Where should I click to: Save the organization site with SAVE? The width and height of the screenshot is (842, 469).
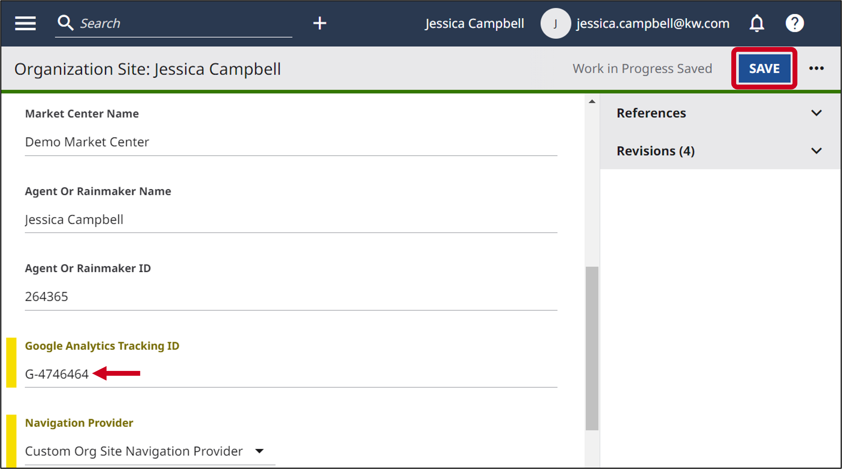764,68
